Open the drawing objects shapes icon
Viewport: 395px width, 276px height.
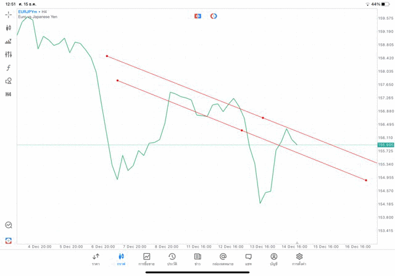[8, 81]
